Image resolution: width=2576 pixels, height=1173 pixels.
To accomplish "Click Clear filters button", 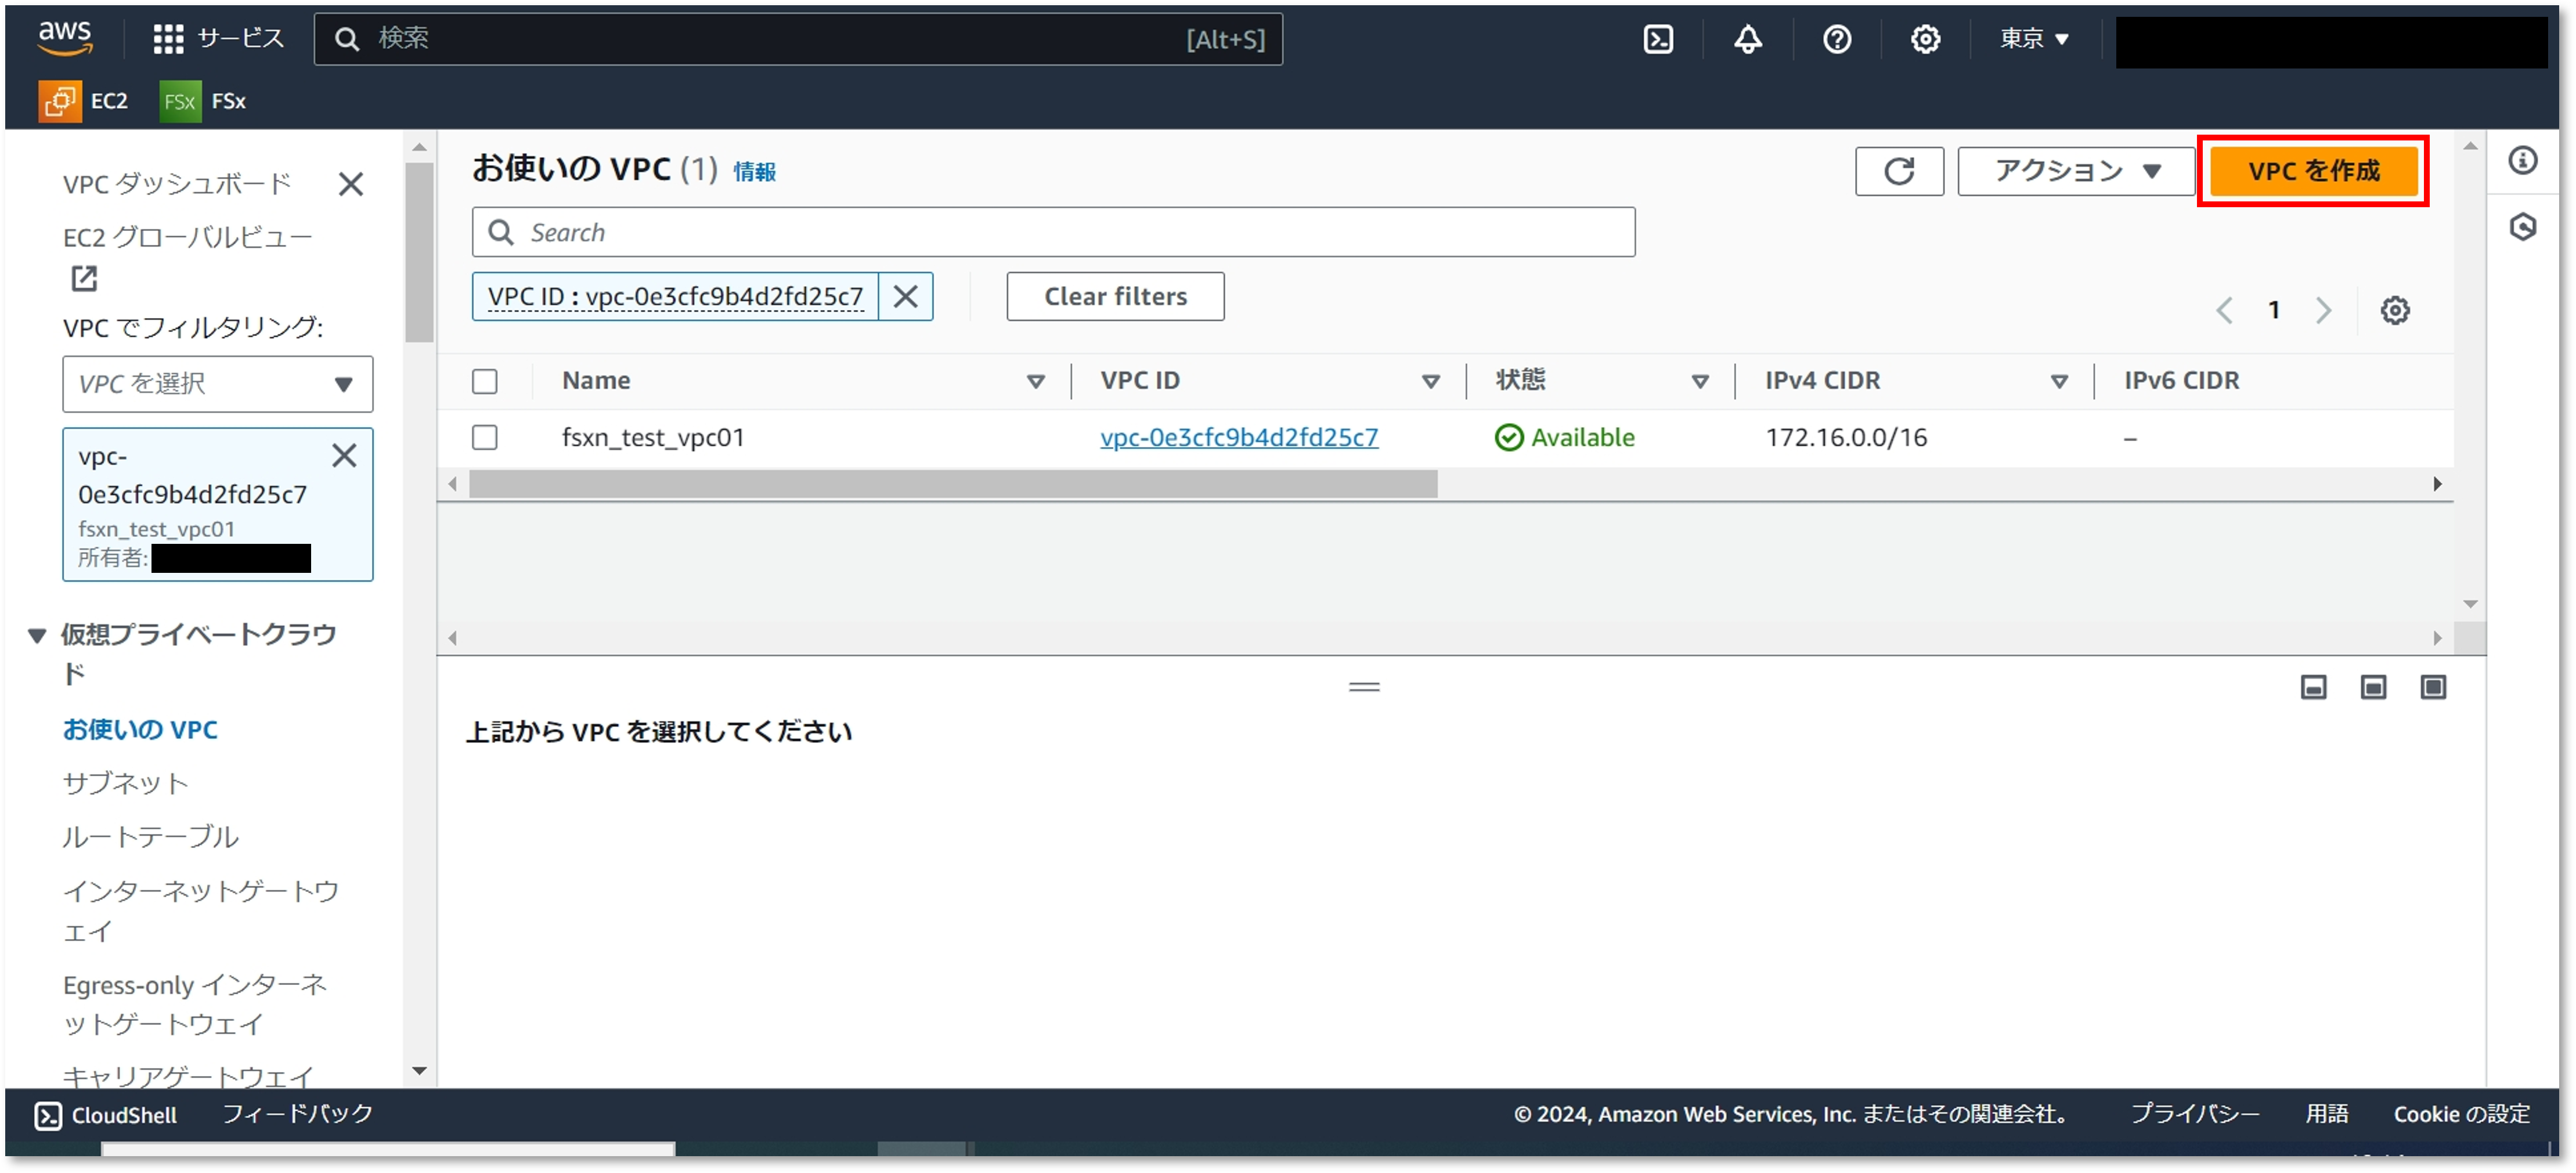I will [x=1115, y=296].
